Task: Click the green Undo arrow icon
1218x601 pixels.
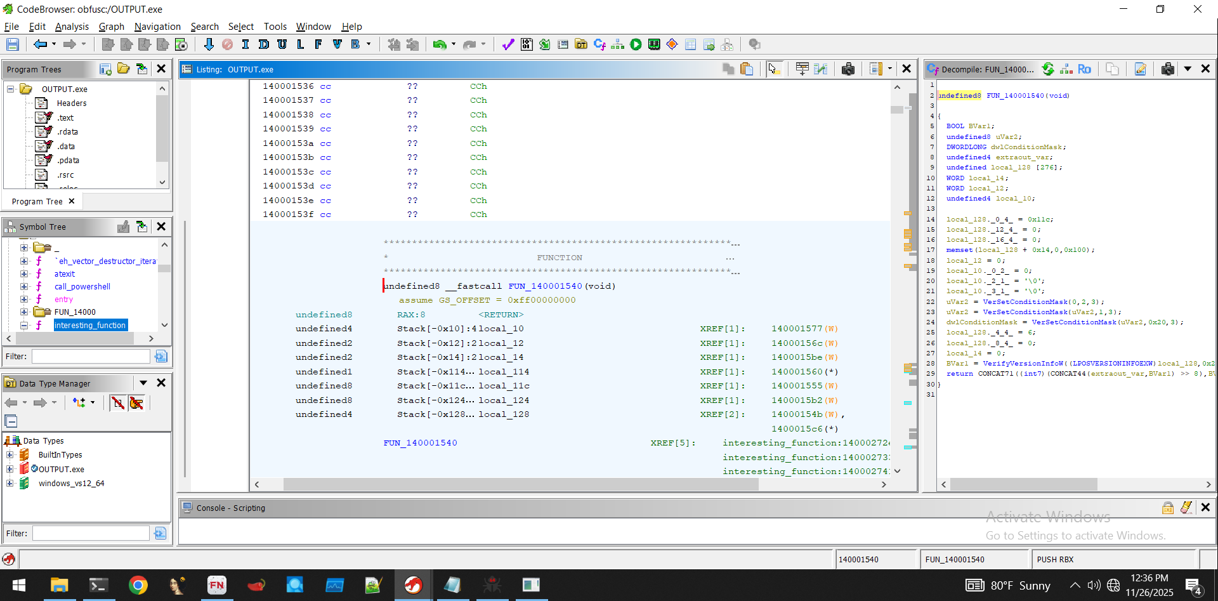Action: pos(439,44)
